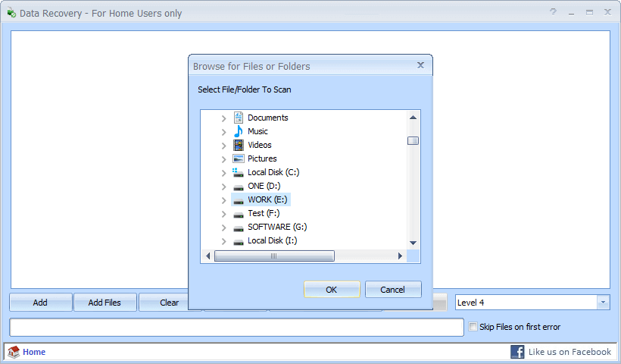Click the horizontal scrollbar right arrow
Viewport: 621px width, 364px height.
pyautogui.click(x=401, y=256)
